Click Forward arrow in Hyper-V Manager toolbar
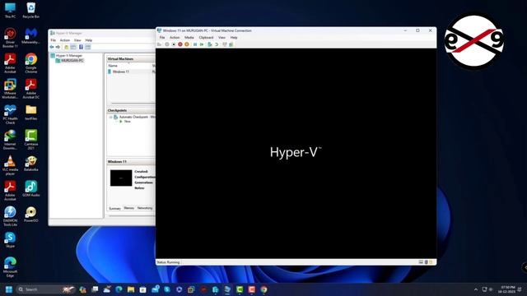Viewport: 527px width, 296px height. [58, 47]
